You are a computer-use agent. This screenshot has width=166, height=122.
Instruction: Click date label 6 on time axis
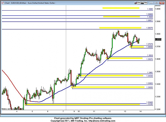(48, 111)
